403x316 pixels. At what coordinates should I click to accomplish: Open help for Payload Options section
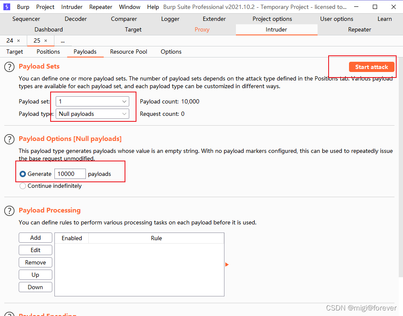(x=9, y=139)
